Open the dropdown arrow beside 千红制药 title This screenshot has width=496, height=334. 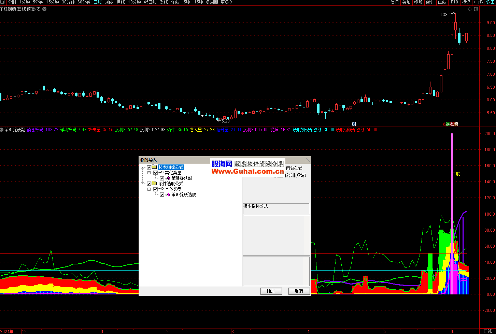44,9
